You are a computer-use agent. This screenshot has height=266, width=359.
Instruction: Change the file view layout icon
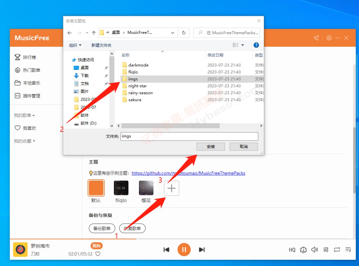pyautogui.click(x=235, y=45)
